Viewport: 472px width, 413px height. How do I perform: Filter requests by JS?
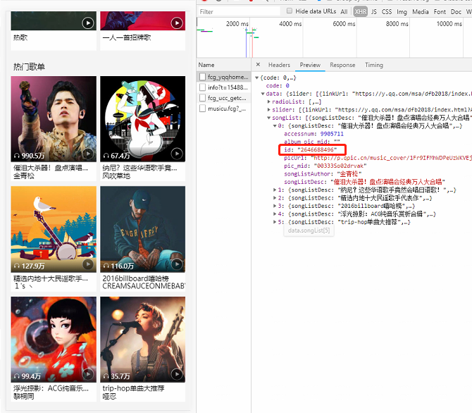click(374, 11)
